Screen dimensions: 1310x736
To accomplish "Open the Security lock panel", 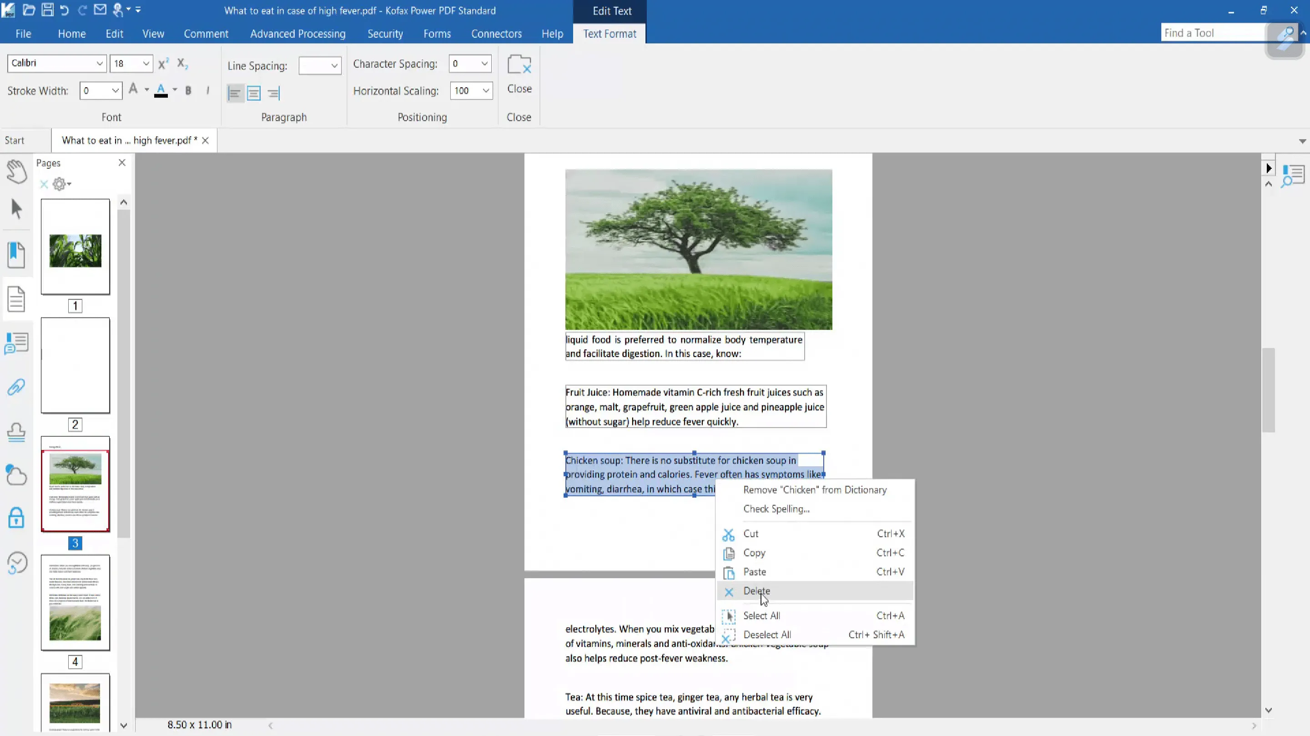I will (x=16, y=518).
